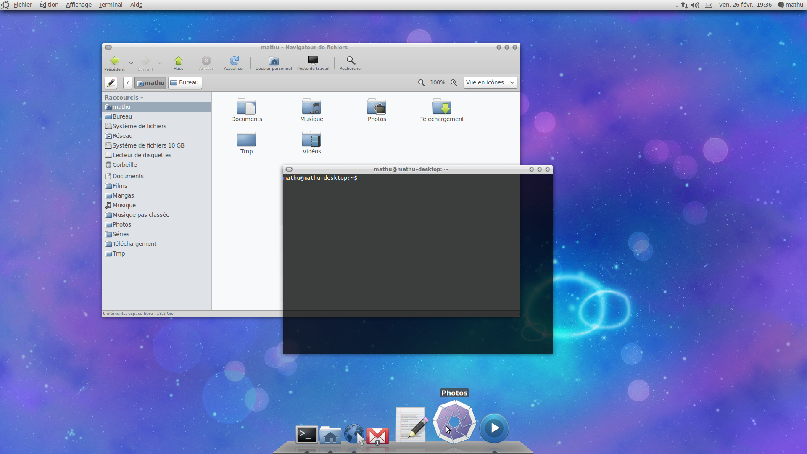Open the Aide menu
807x454 pixels.
136,5
